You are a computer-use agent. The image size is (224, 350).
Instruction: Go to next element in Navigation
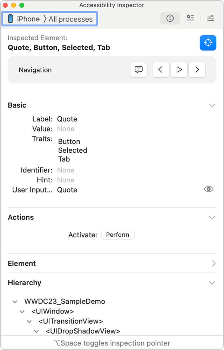(197, 70)
